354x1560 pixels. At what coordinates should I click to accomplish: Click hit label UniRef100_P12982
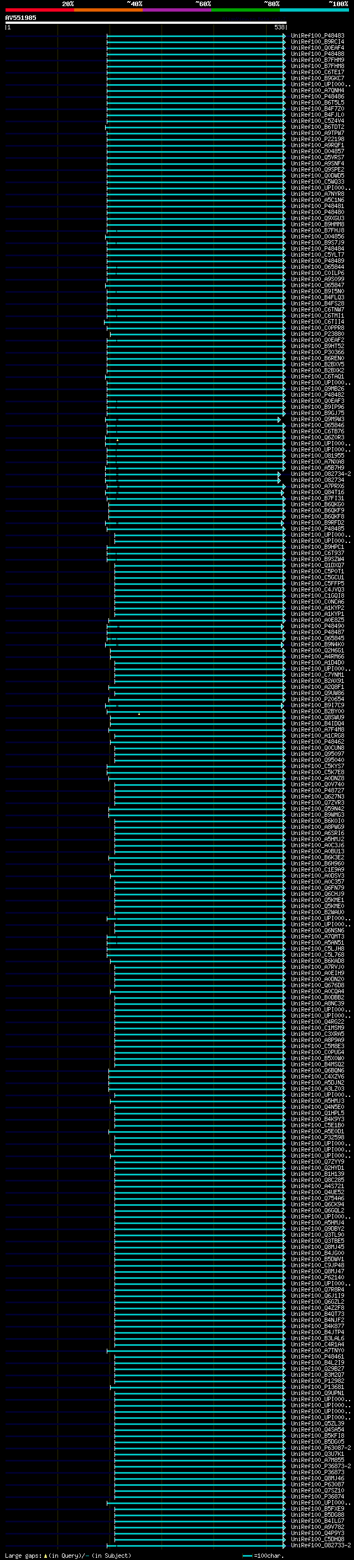(317, 1381)
